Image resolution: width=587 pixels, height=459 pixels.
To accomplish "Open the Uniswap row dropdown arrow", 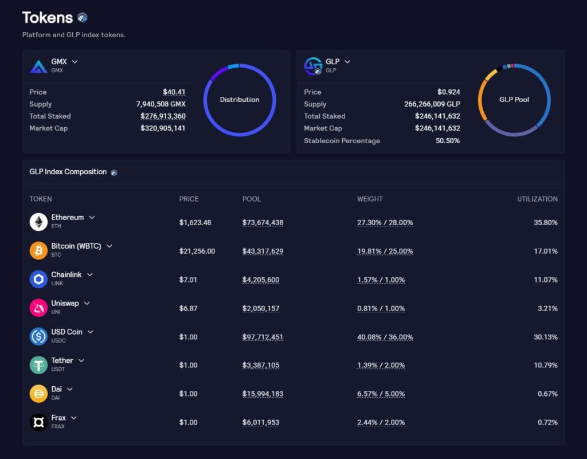I will coord(87,303).
